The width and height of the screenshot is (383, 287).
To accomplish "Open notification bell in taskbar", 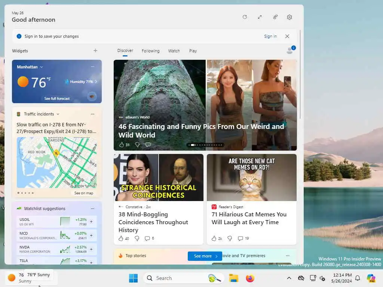I will (358, 278).
